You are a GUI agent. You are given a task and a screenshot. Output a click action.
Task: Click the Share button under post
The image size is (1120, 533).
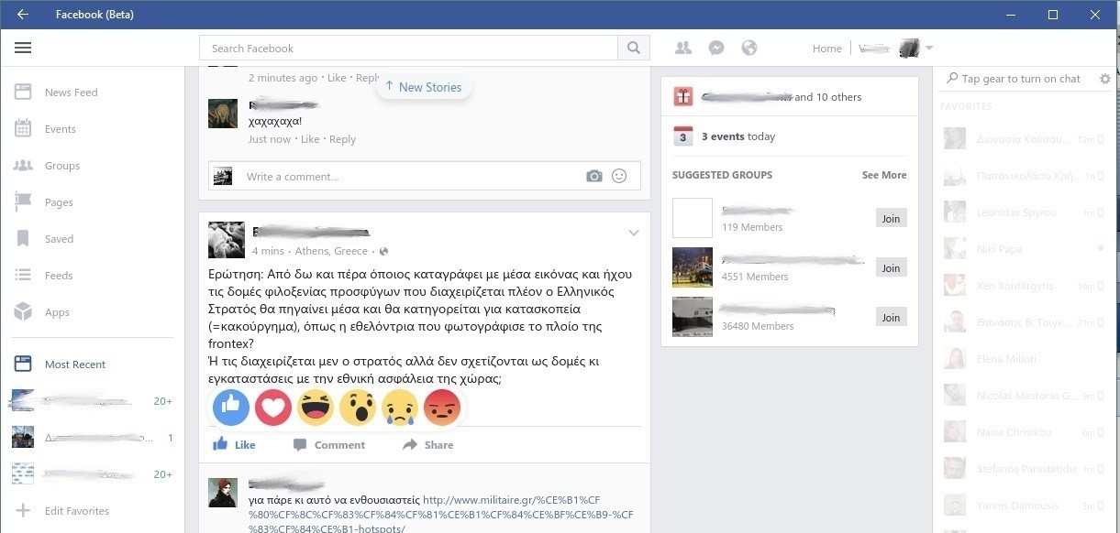tap(427, 445)
